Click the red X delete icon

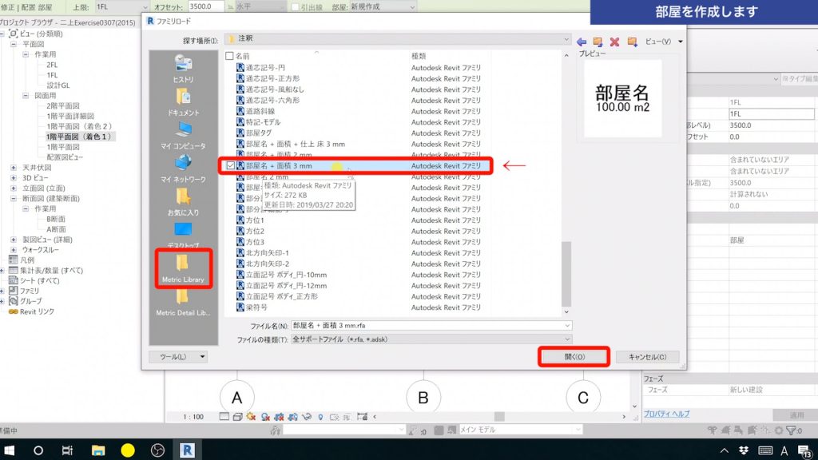[614, 41]
